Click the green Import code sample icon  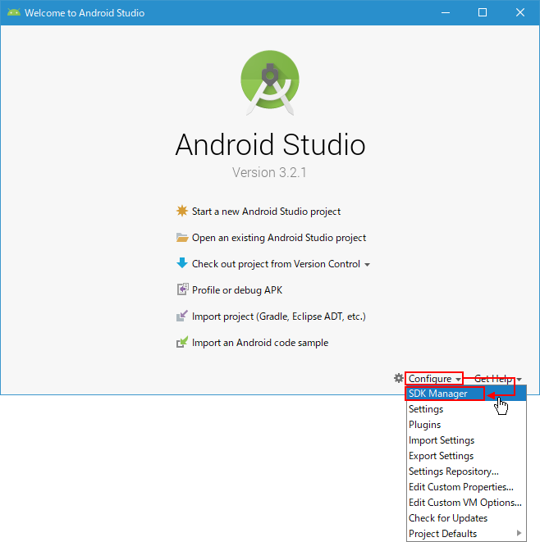tap(182, 342)
